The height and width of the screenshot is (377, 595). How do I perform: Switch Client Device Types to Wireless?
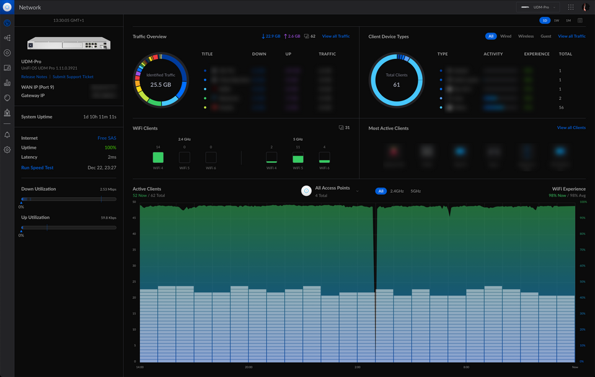pos(526,36)
